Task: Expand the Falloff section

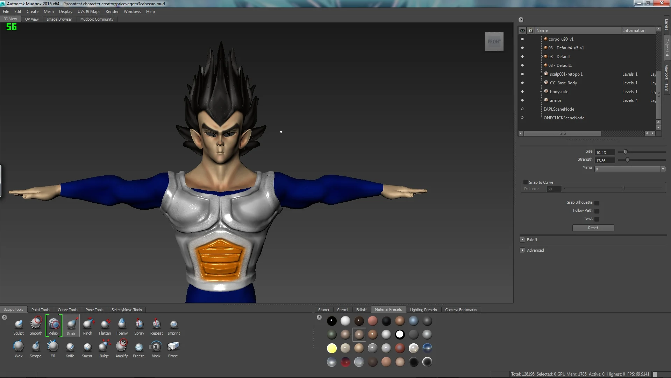Action: coord(522,240)
